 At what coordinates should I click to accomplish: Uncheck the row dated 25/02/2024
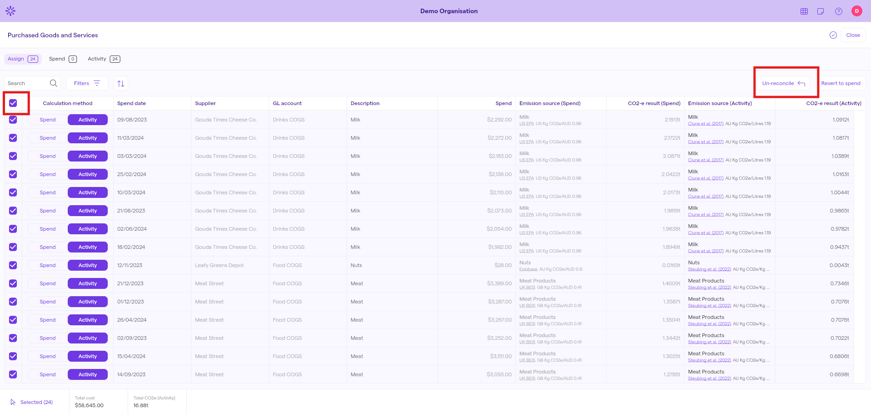click(x=13, y=174)
